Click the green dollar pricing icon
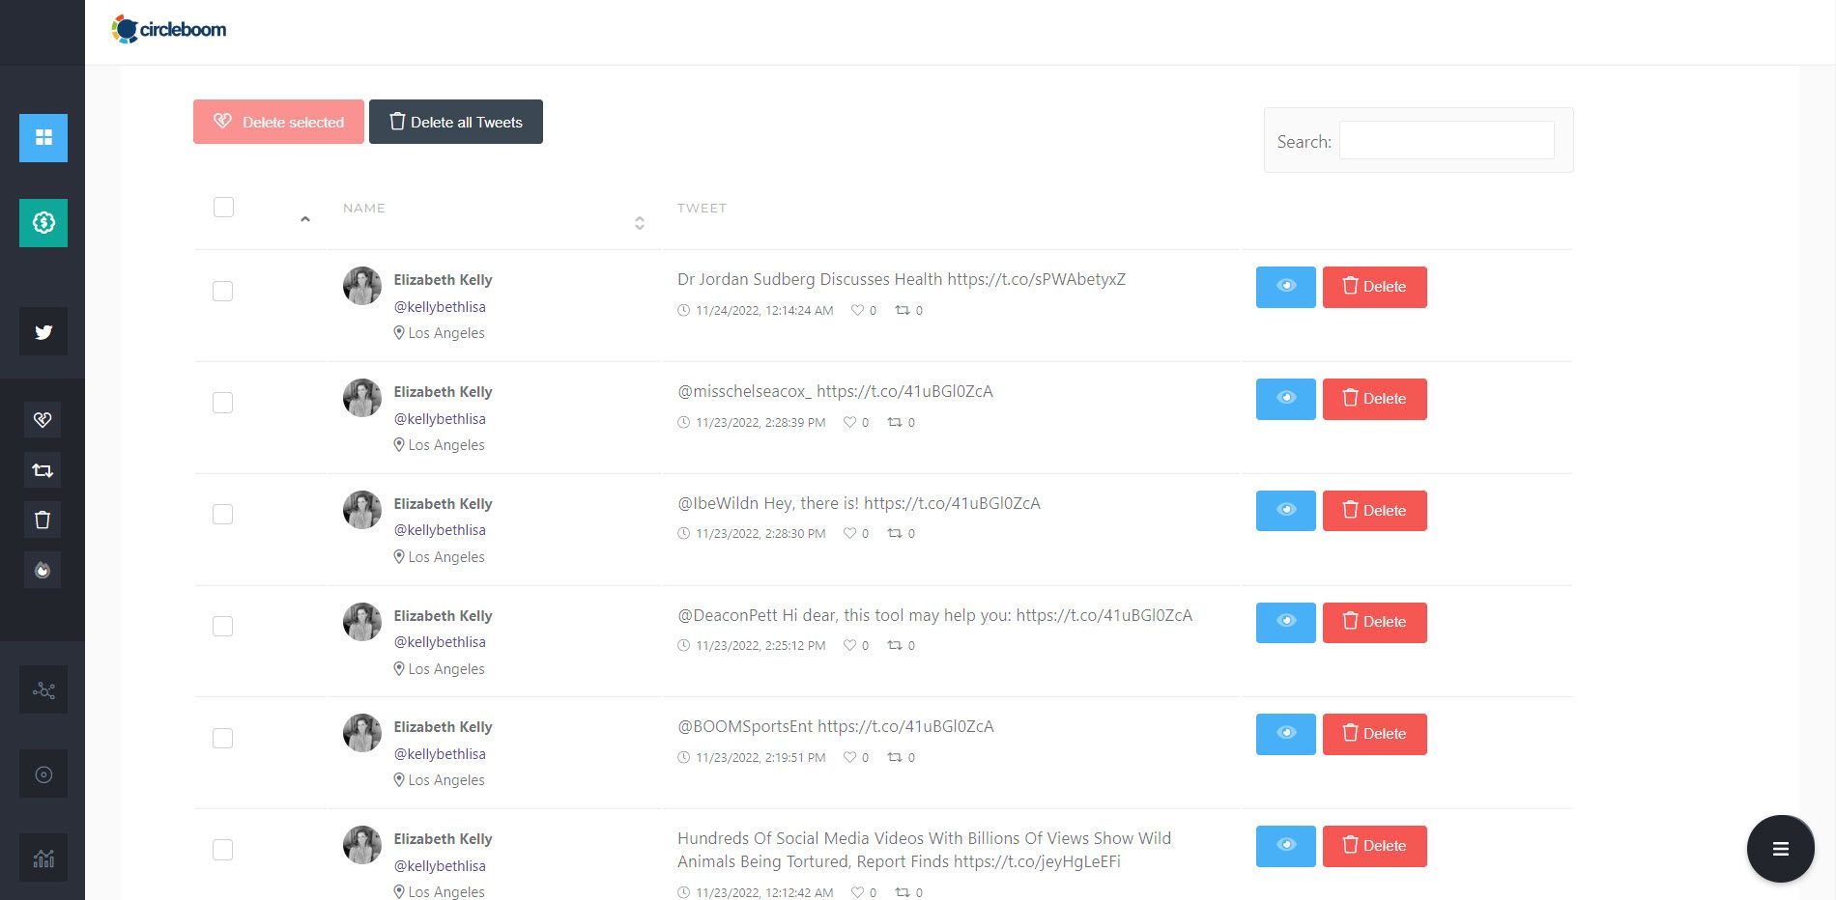 point(43,223)
